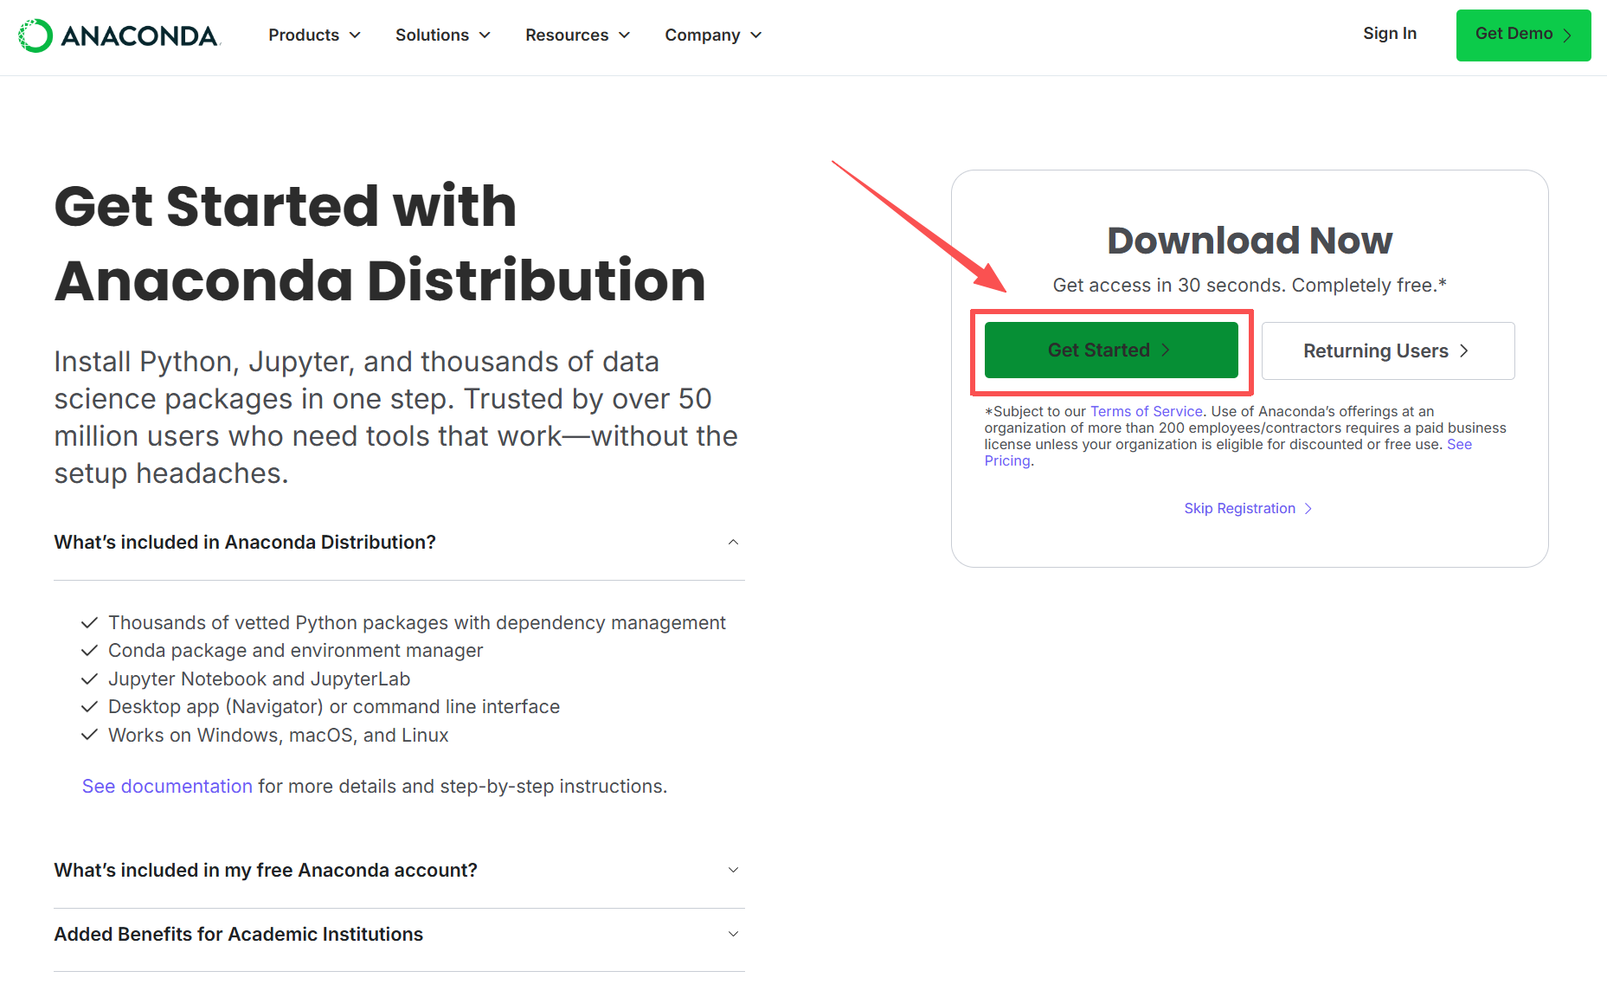Open the Company dropdown menu

tap(712, 35)
